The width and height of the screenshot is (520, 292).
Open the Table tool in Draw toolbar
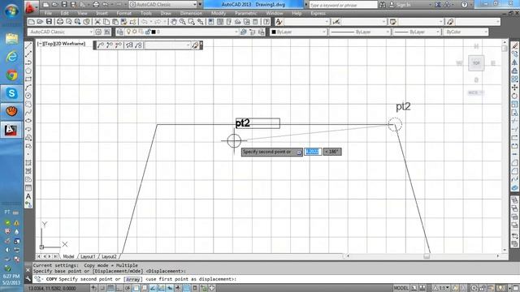[x=28, y=188]
